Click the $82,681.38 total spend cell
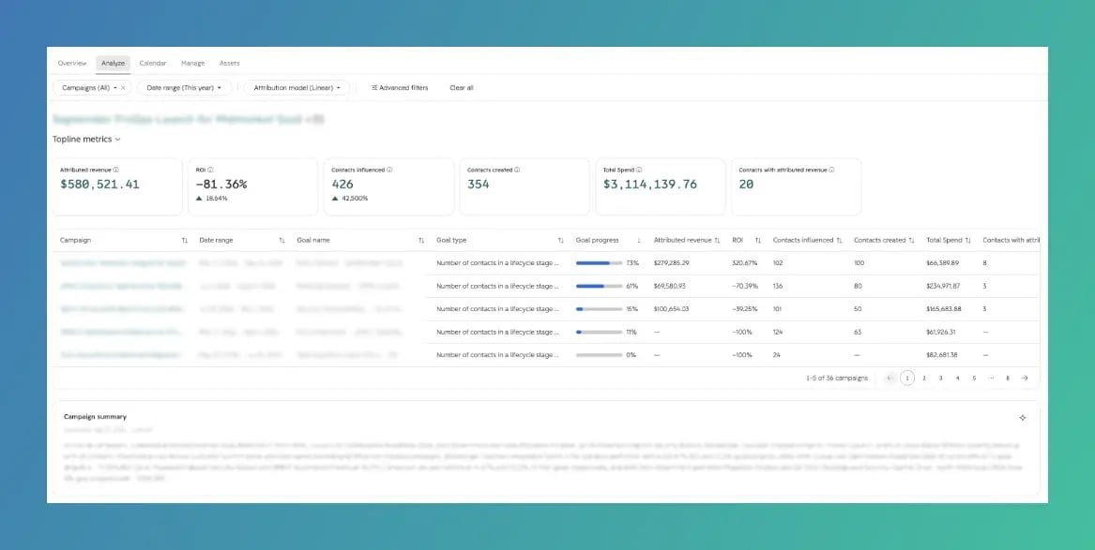This screenshot has height=550, width=1095. [942, 355]
